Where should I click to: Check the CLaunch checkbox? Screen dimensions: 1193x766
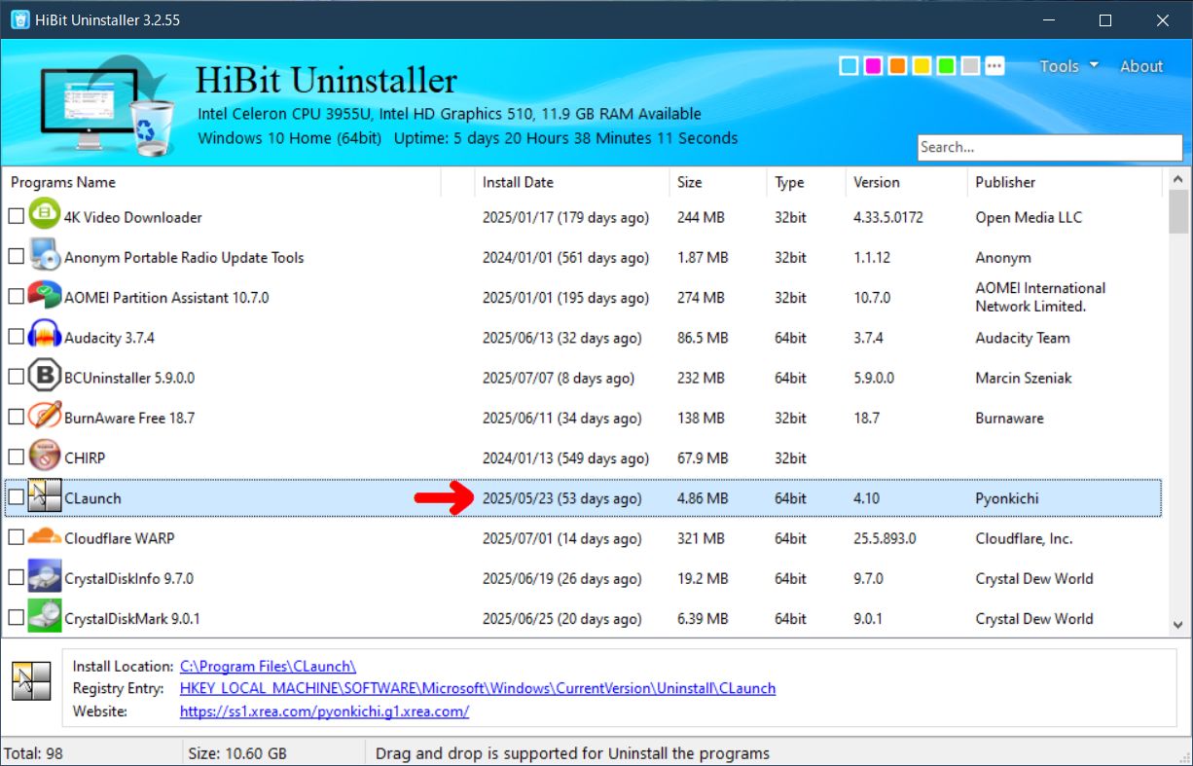16,497
